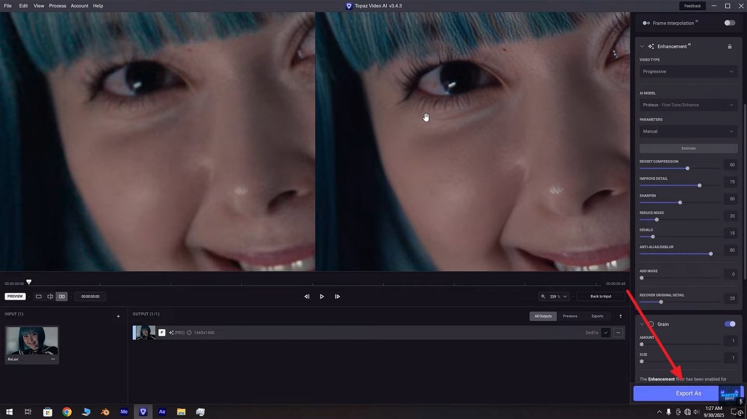This screenshot has width=747, height=419.
Task: Toggle Frame Interpolation switch on
Action: (730, 23)
